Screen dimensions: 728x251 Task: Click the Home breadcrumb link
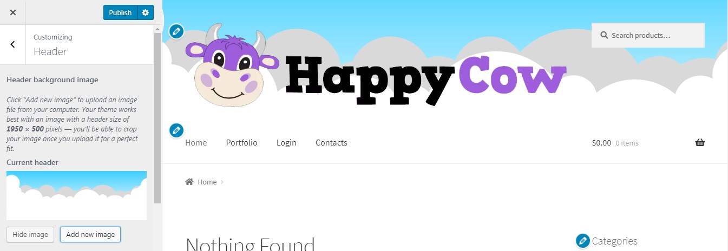pos(207,182)
